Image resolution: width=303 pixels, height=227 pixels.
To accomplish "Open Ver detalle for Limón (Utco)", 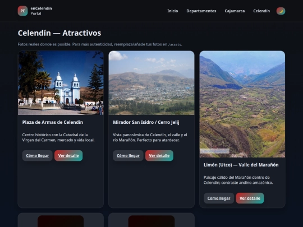I will point(250,198).
